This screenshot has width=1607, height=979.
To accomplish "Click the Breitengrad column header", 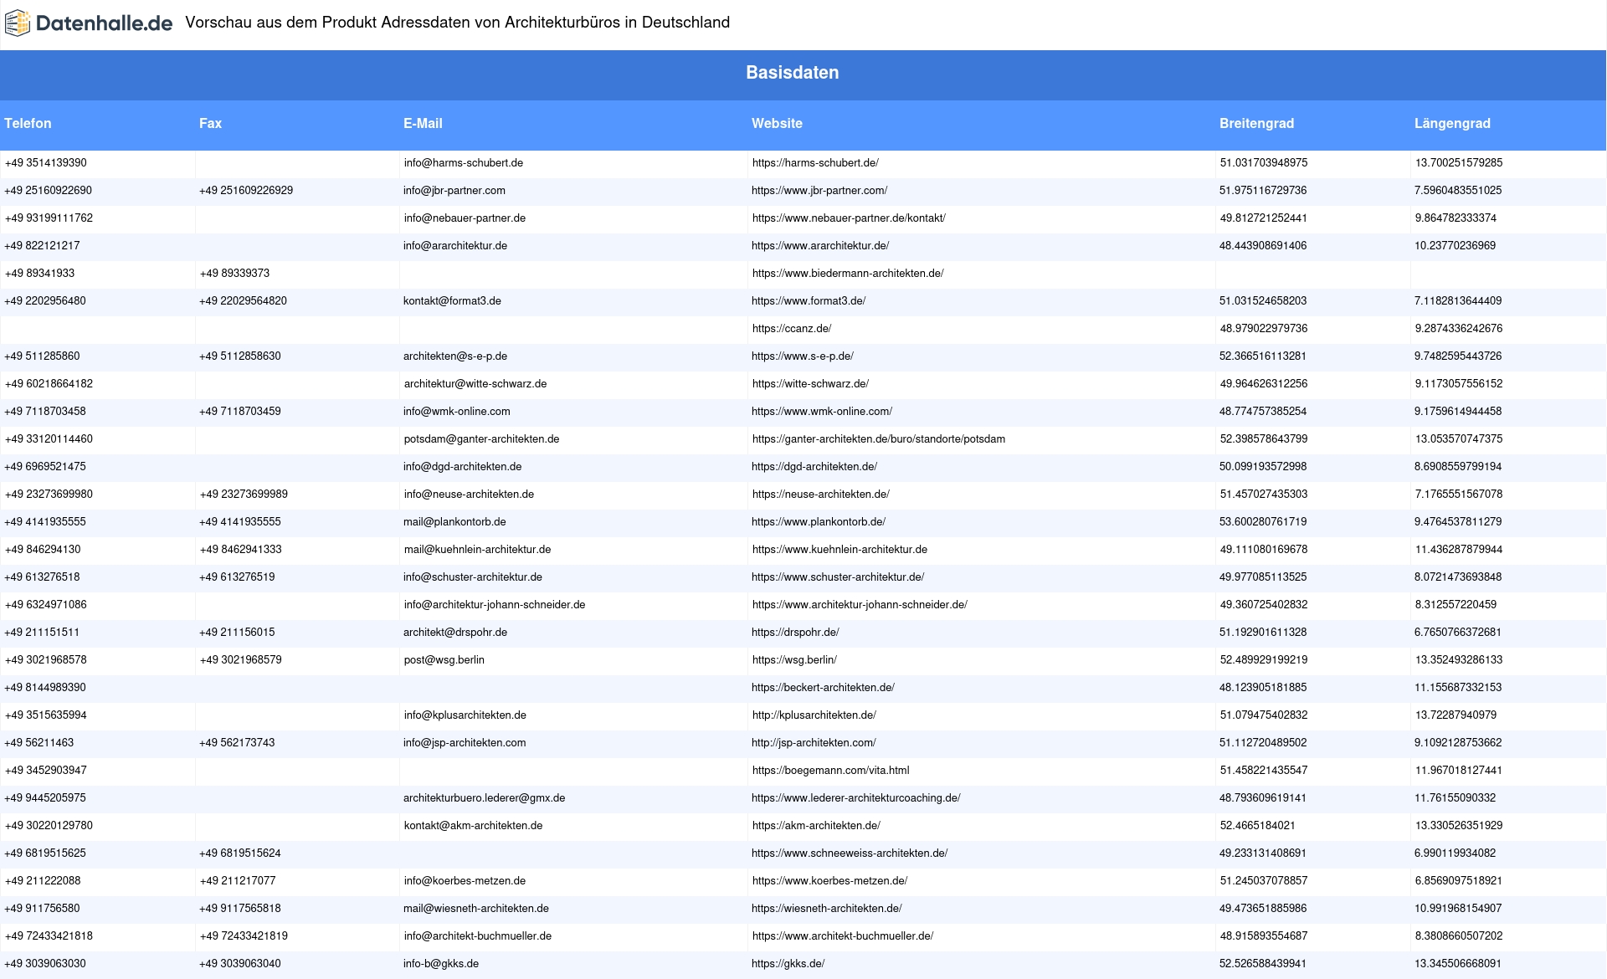I will click(x=1256, y=123).
